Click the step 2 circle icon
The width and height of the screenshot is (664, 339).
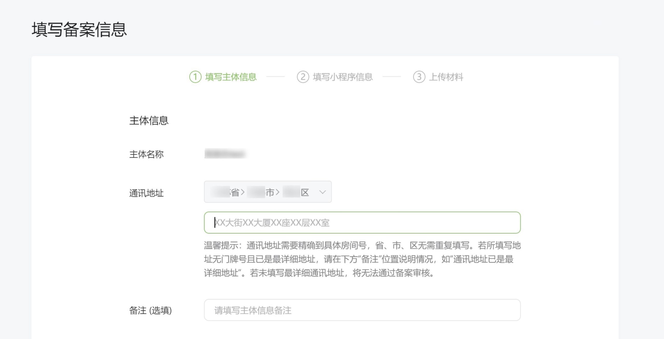[303, 77]
